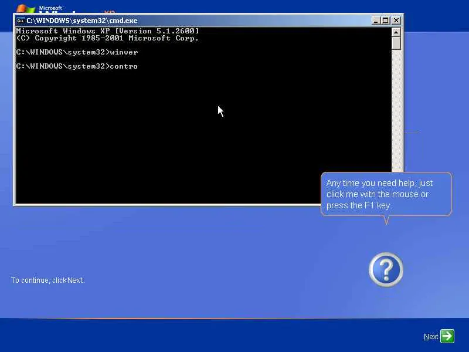Maximize the cmd.exe window
The width and height of the screenshot is (469, 352).
[386, 21]
